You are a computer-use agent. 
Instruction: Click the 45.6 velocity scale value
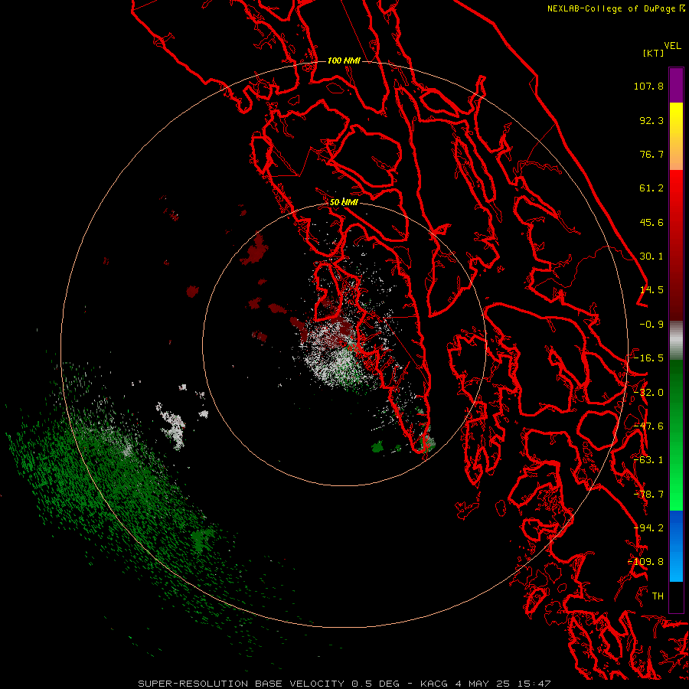pyautogui.click(x=651, y=222)
